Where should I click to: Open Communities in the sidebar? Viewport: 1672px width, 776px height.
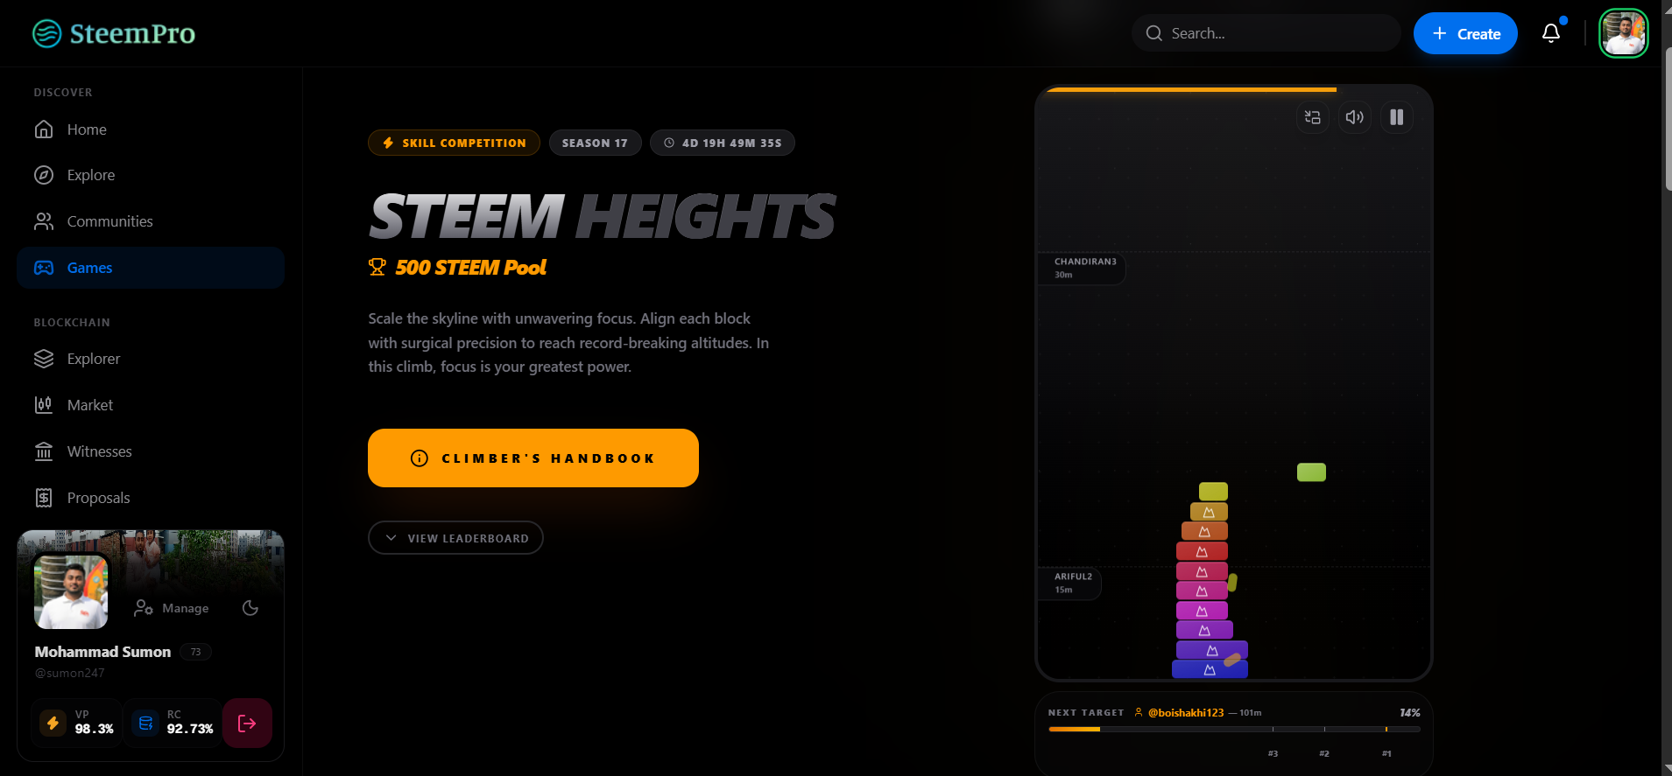tap(151, 221)
